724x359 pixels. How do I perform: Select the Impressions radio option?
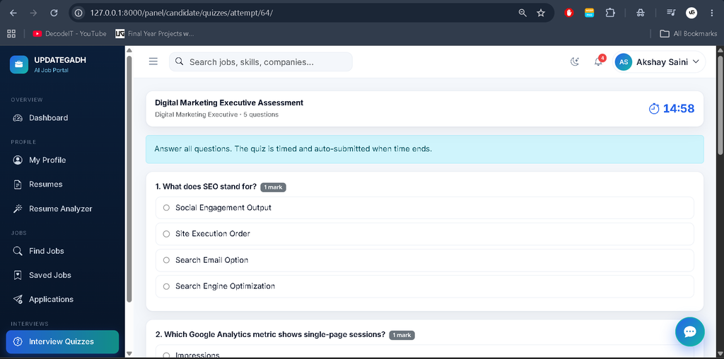click(x=167, y=355)
